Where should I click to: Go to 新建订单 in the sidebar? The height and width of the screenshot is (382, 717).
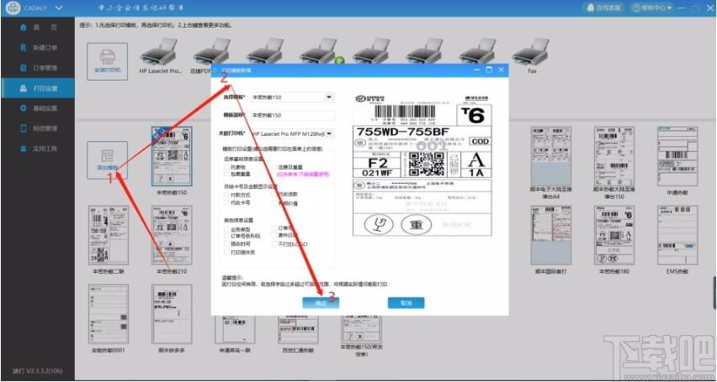tap(38, 48)
